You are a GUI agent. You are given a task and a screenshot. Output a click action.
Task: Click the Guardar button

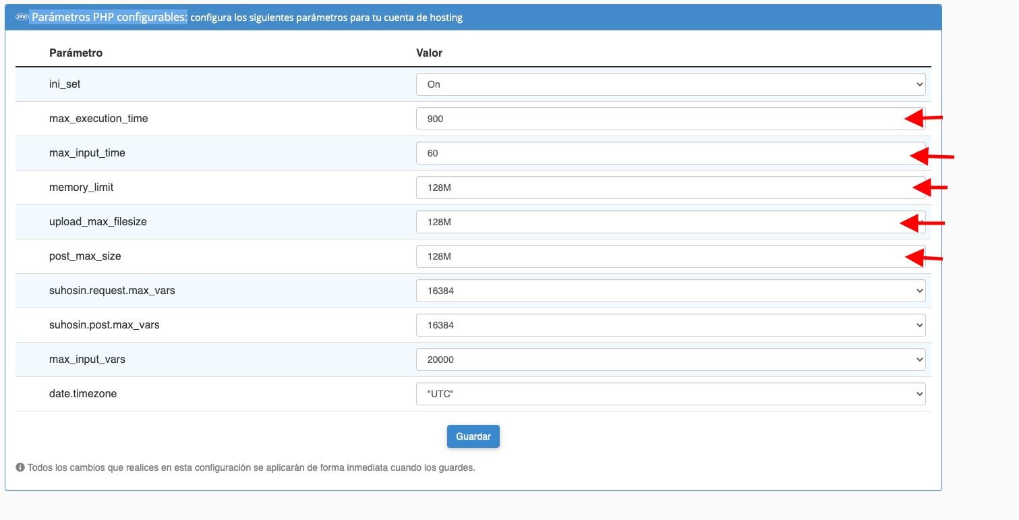tap(473, 436)
